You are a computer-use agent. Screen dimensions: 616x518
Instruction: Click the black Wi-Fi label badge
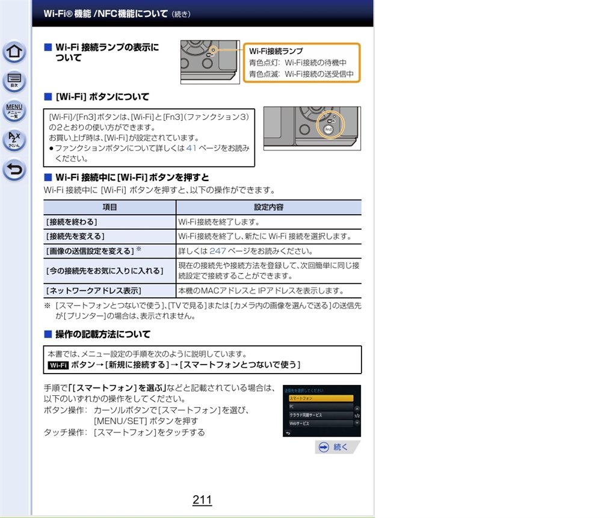(x=58, y=365)
